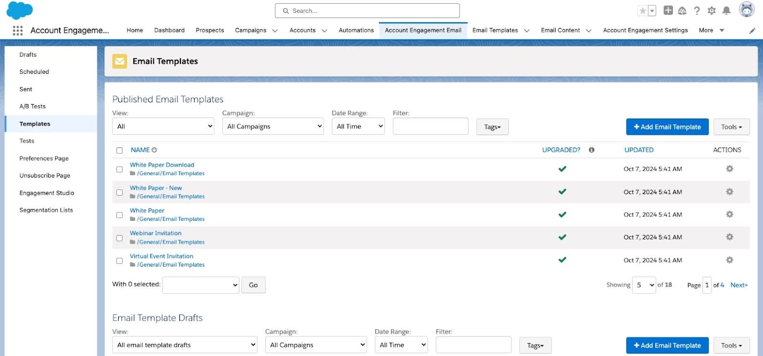This screenshot has width=763, height=356.
Task: Click the Salesforce cloud logo
Action: (20, 10)
